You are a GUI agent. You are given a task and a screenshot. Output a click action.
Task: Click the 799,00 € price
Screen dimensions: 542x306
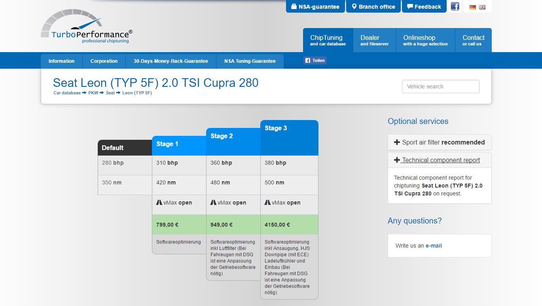coord(167,225)
